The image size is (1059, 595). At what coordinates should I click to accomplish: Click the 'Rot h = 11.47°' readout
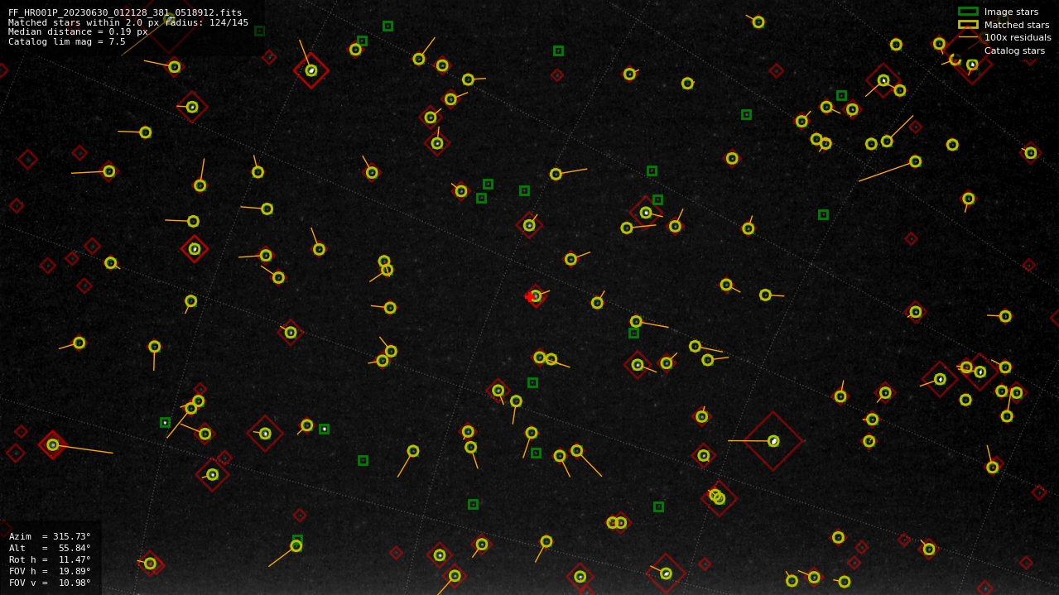pyautogui.click(x=50, y=559)
